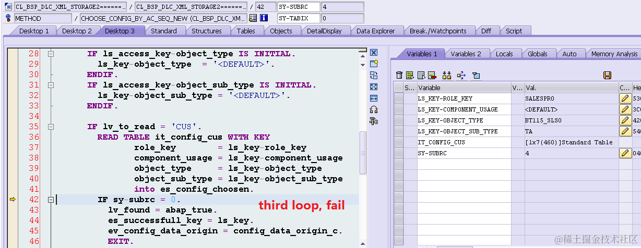Click the tool settings icon beside the editor
The height and width of the screenshot is (248, 641).
click(374, 121)
